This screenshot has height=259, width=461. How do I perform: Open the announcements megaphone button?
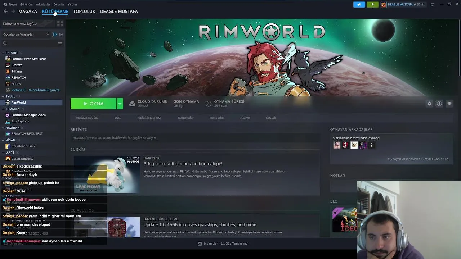click(x=359, y=4)
